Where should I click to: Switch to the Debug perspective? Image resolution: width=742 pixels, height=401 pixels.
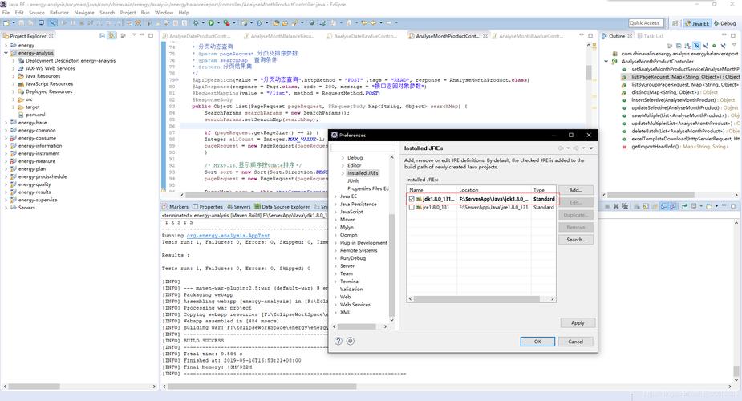click(x=724, y=23)
